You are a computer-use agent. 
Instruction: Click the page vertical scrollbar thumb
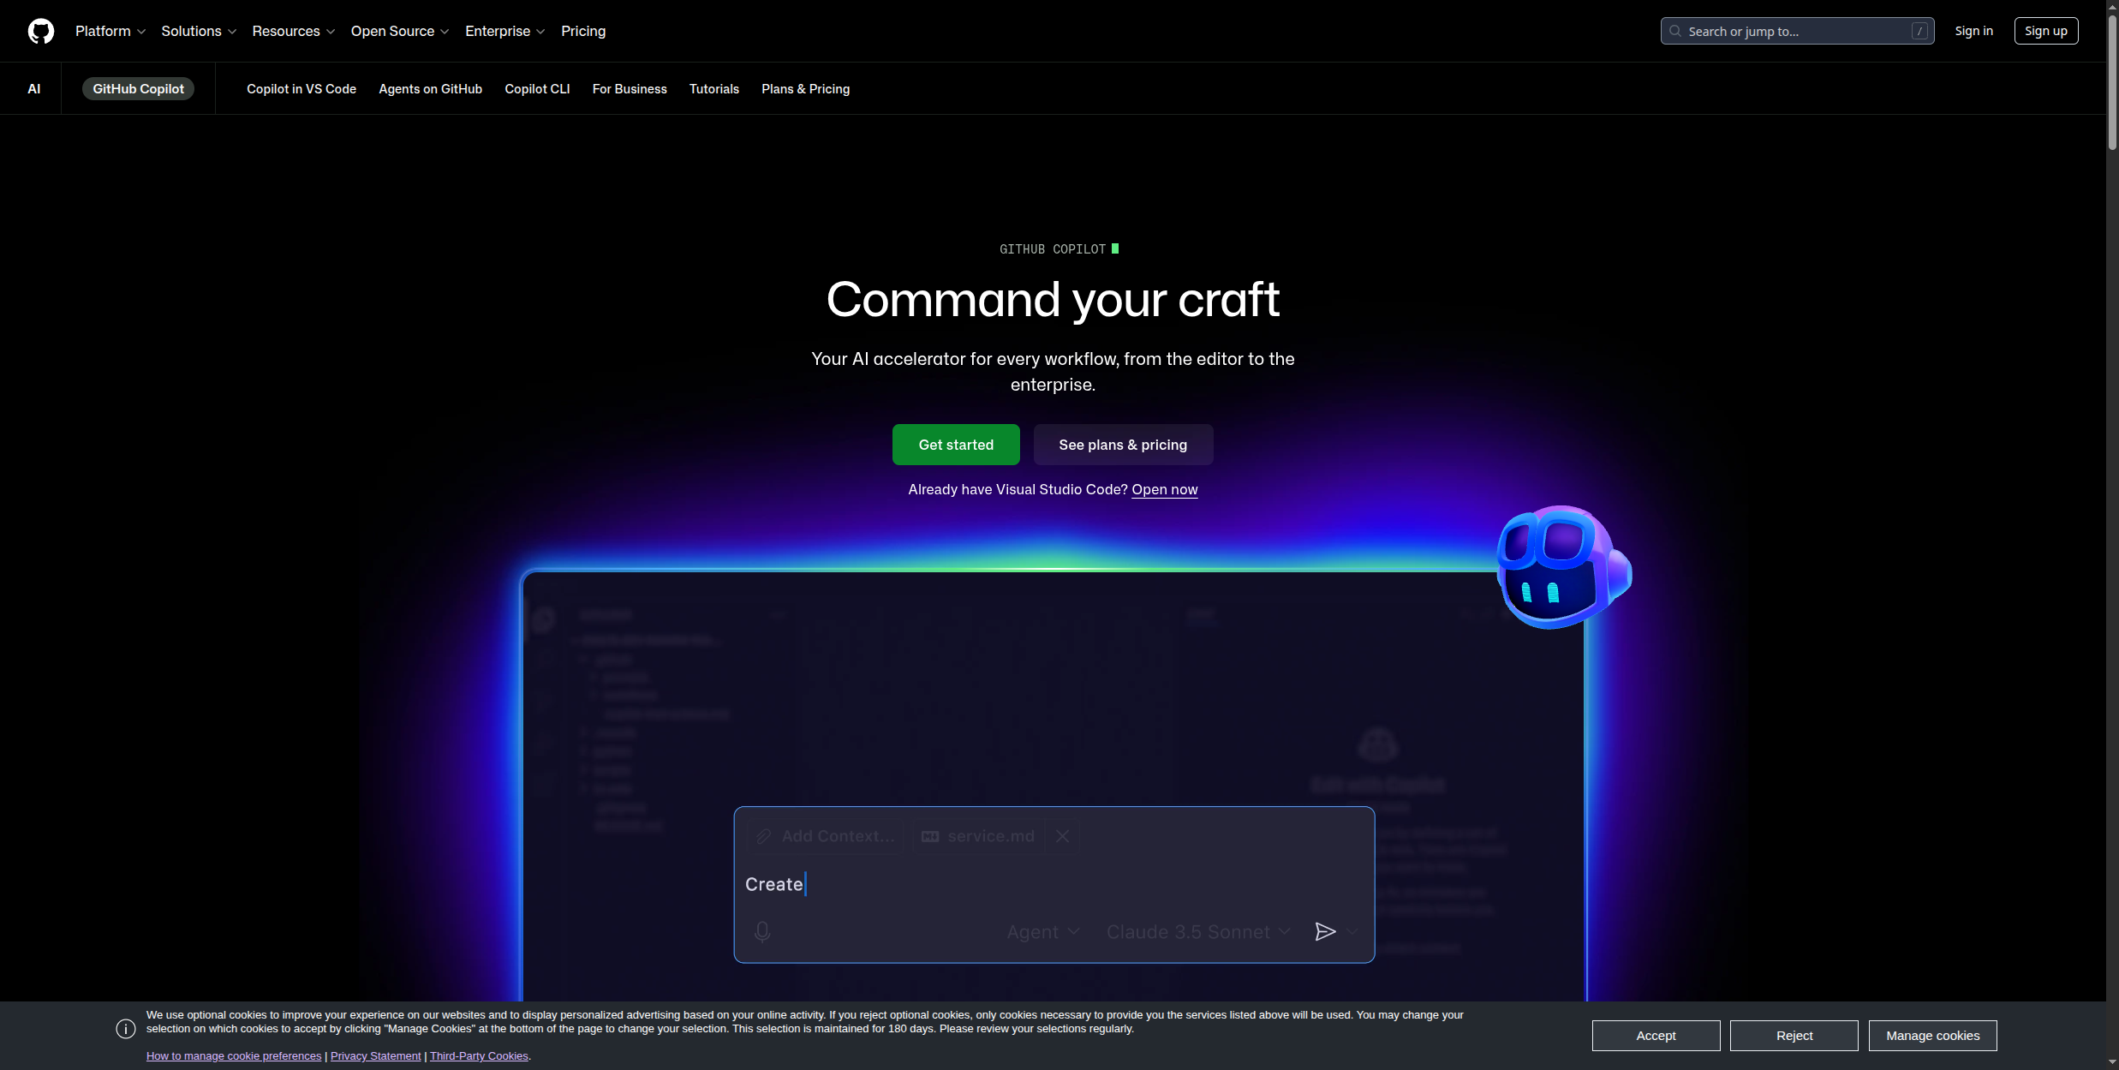pyautogui.click(x=2112, y=81)
